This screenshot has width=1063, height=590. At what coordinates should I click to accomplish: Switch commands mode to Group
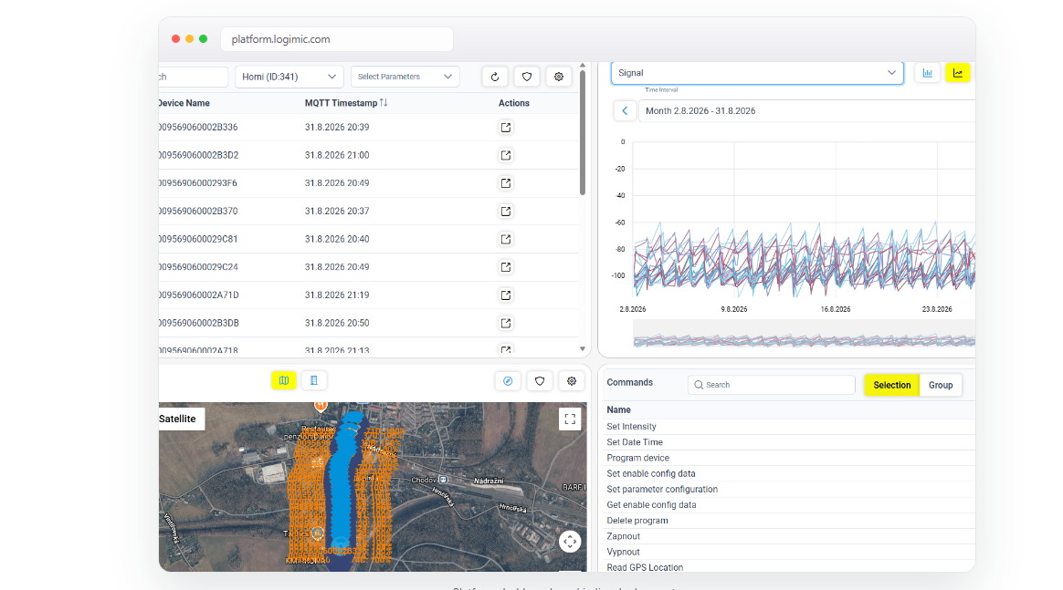tap(941, 385)
